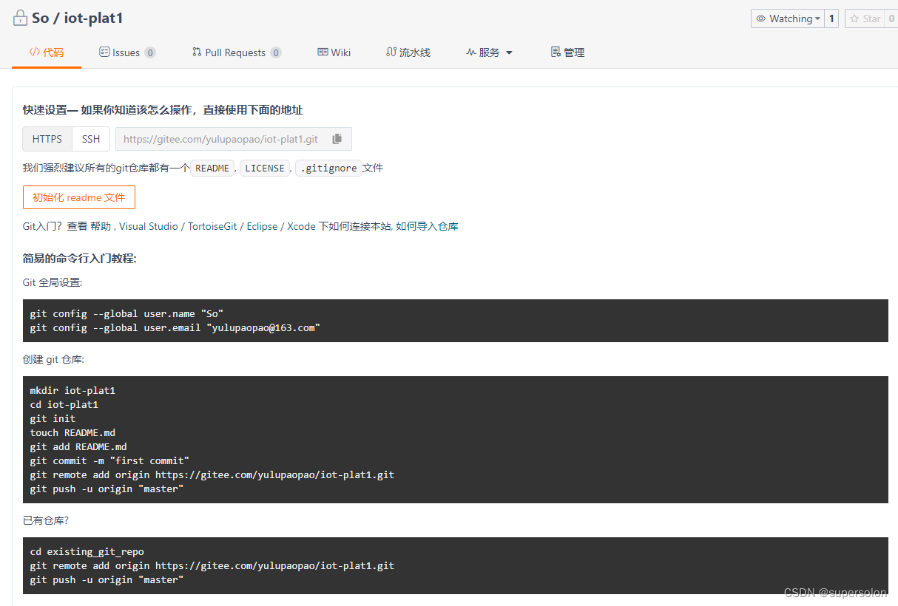Click the management icon on the 管理 tab
This screenshot has width=898, height=606.
coord(553,52)
